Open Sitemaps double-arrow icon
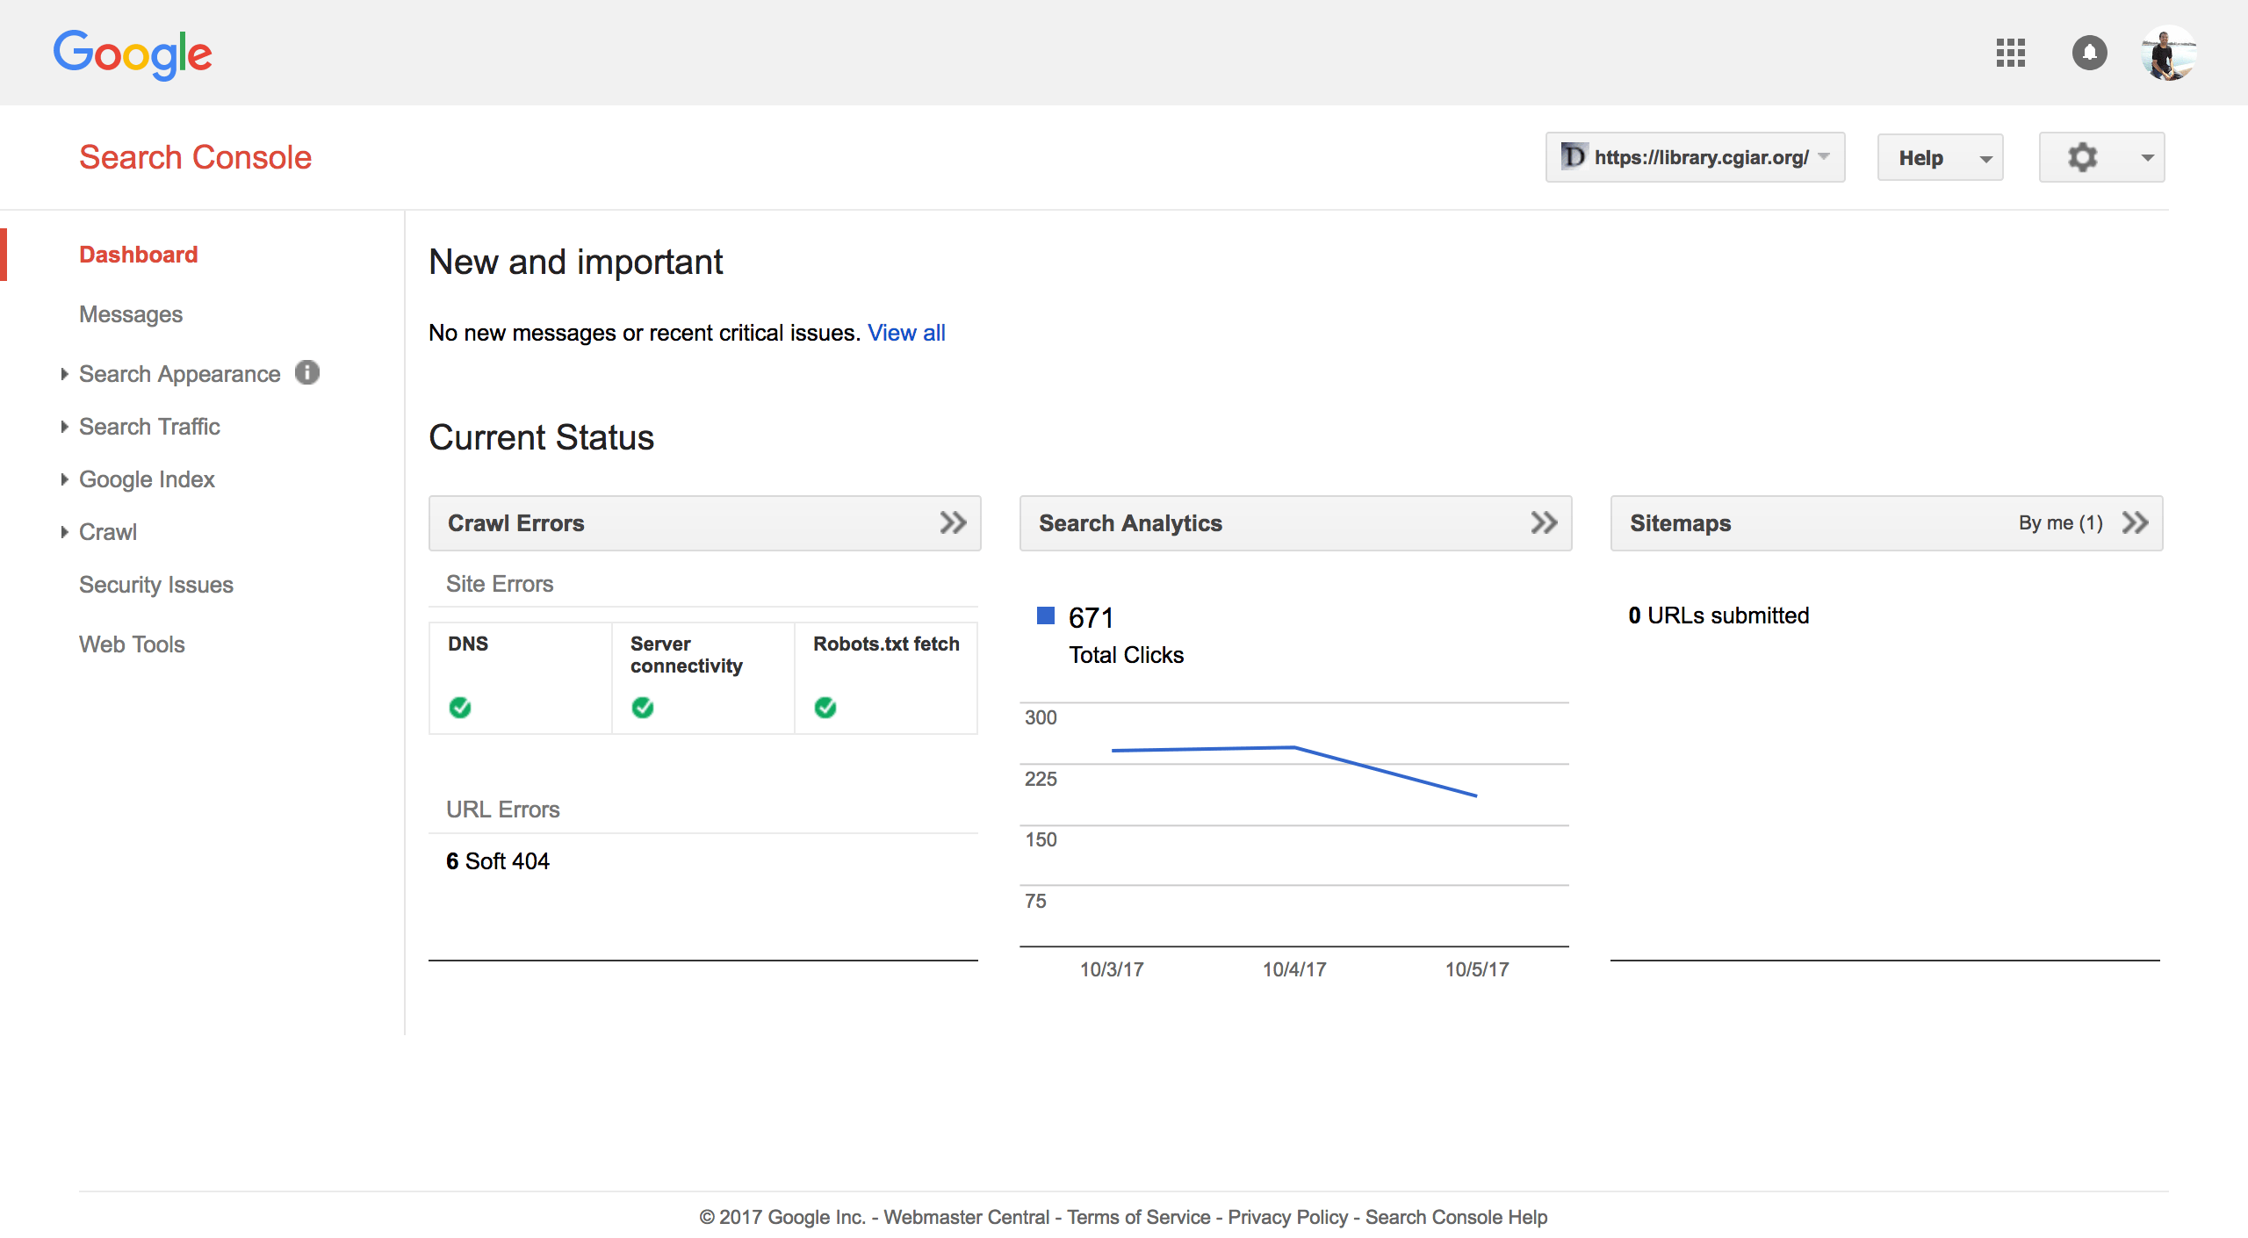Viewport: 2248px width, 1238px height. [x=2135, y=523]
